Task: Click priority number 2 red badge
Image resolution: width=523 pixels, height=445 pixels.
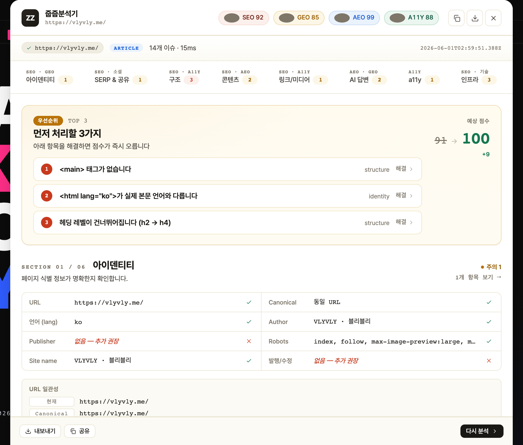Action: (47, 196)
